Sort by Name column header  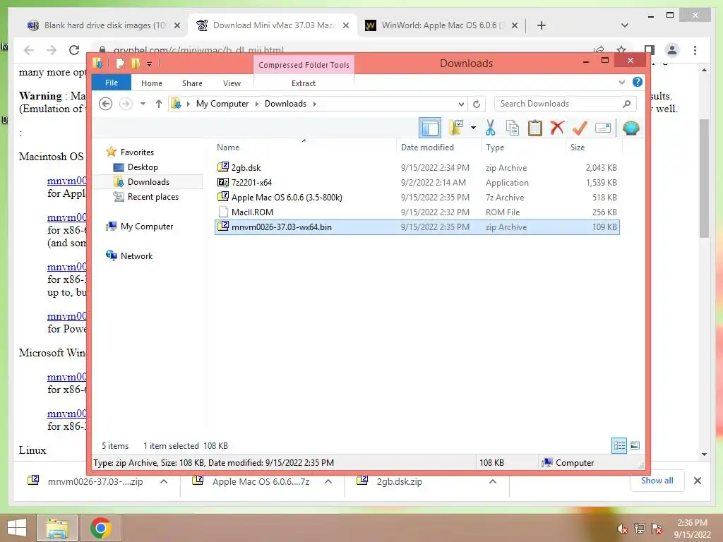tap(304, 147)
